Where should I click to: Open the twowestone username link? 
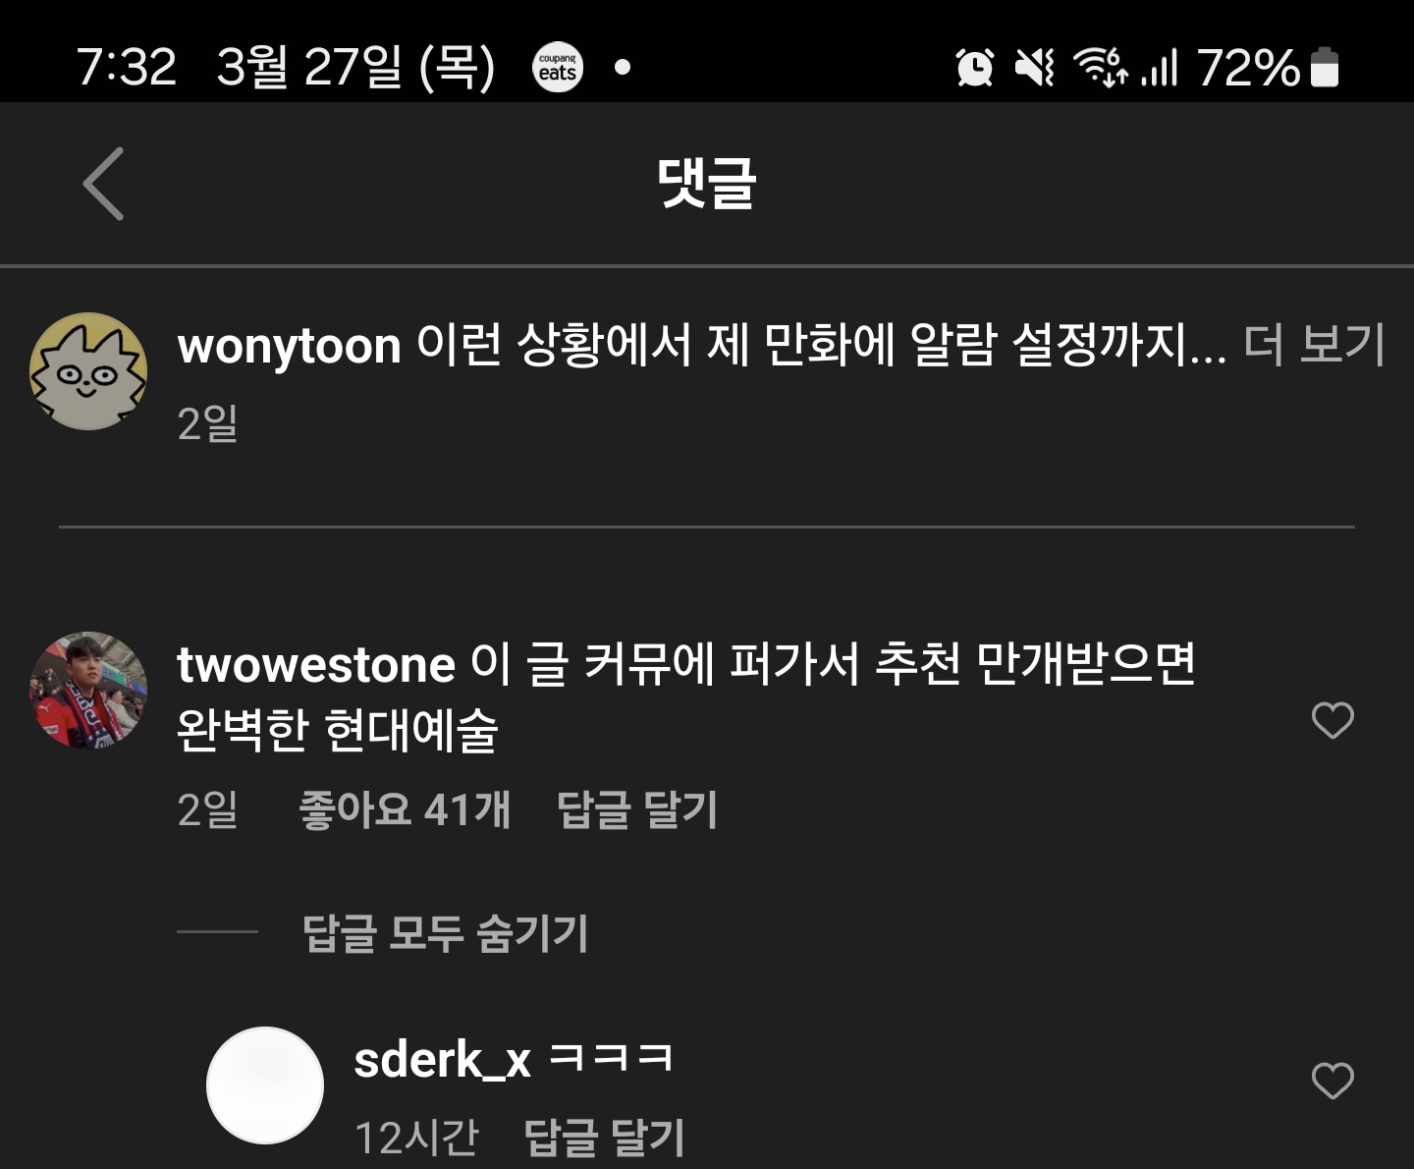click(x=316, y=665)
